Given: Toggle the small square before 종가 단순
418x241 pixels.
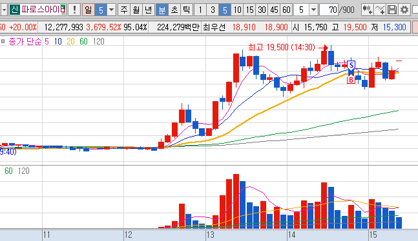Looking at the screenshot, I should pyautogui.click(x=3, y=41).
